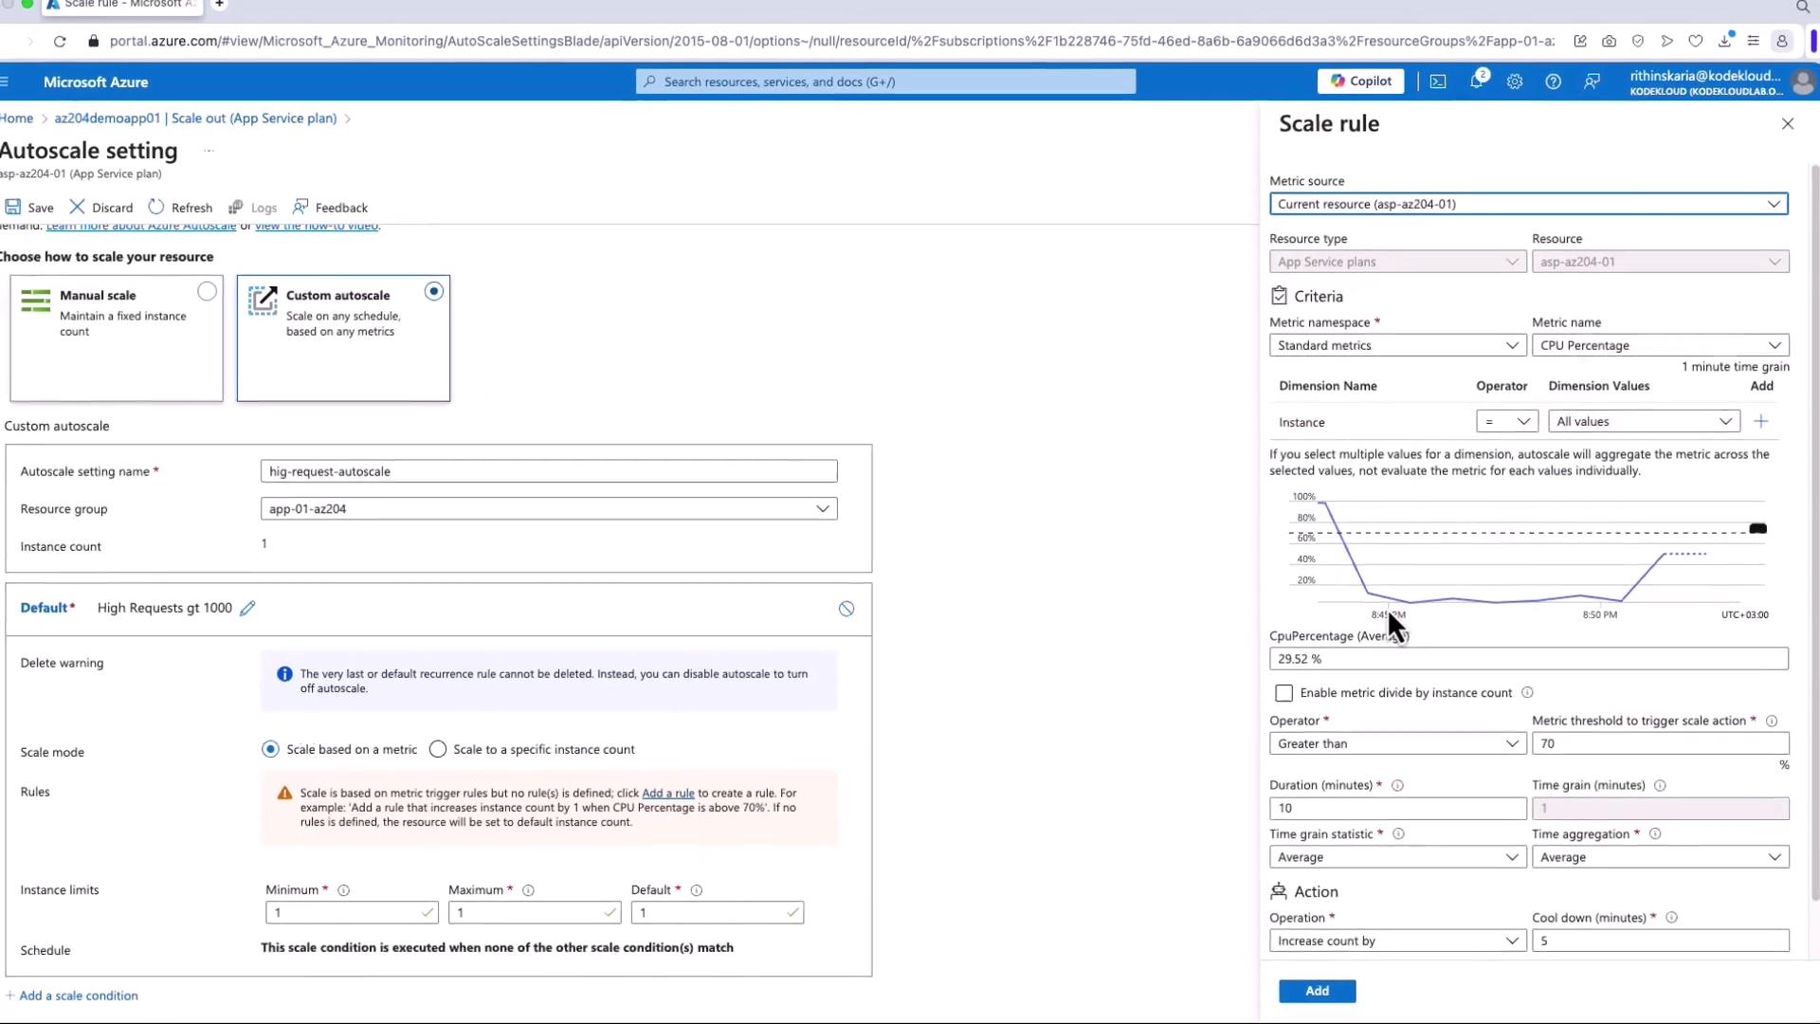Viewport: 1820px width, 1024px height.
Task: Click the Add a scale condition link
Action: [78, 996]
